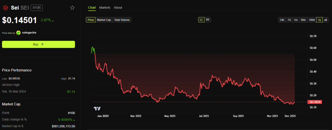332x130 pixels.
Task: Open the Markets tab
Action: point(105,7)
